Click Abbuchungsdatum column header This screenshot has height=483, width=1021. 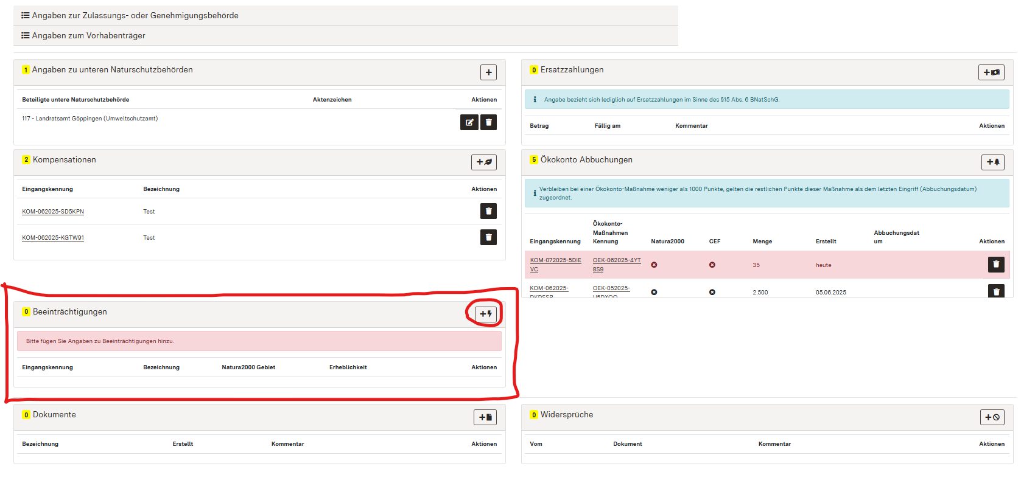pyautogui.click(x=896, y=237)
